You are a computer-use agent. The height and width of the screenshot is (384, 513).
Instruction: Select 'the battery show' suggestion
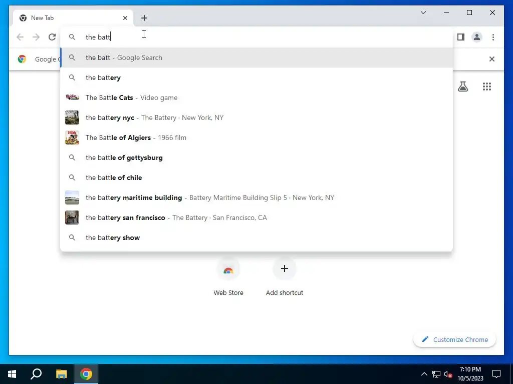point(256,237)
